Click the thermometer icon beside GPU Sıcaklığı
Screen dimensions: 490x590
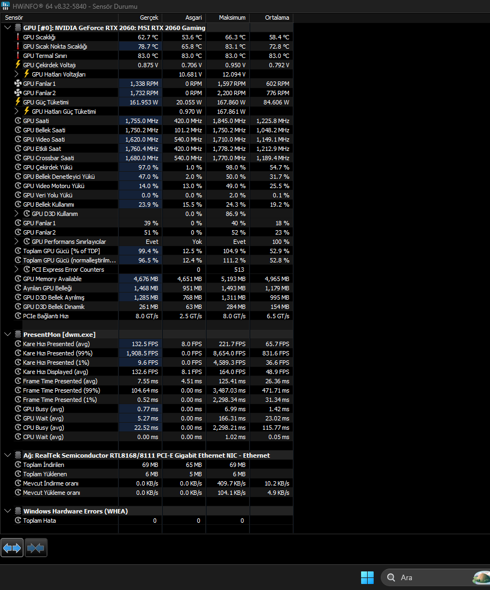17,37
